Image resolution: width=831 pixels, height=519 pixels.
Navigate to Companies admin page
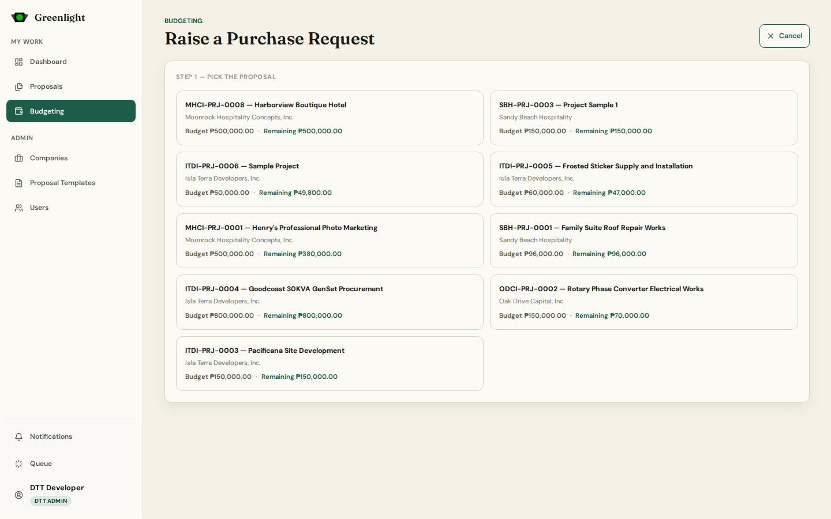click(x=71, y=158)
